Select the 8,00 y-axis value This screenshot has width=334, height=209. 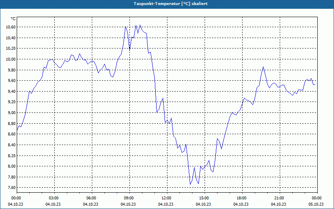click(12, 166)
